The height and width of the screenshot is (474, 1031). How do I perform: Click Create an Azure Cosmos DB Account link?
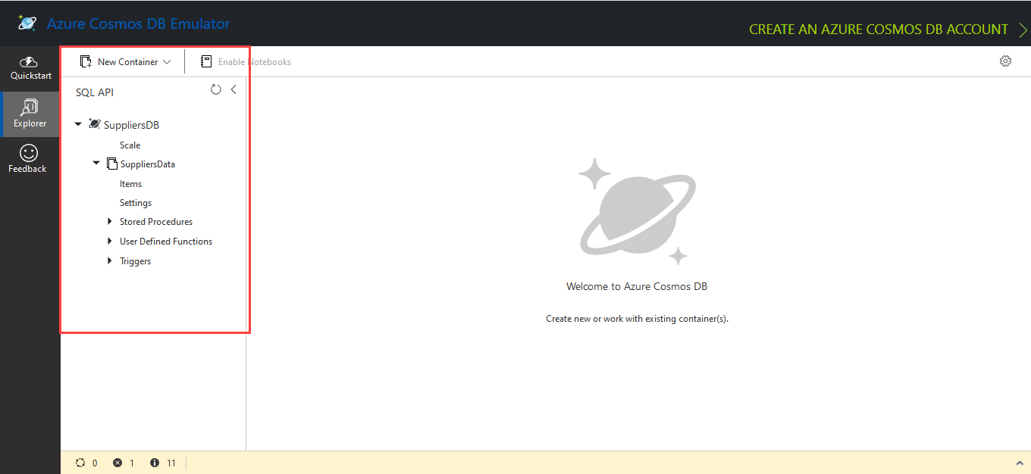pyautogui.click(x=879, y=30)
